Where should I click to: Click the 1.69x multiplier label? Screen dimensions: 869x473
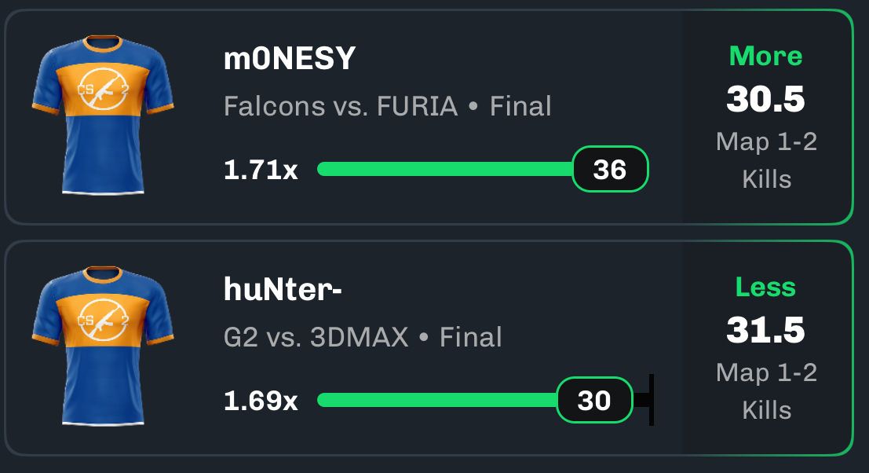(261, 401)
